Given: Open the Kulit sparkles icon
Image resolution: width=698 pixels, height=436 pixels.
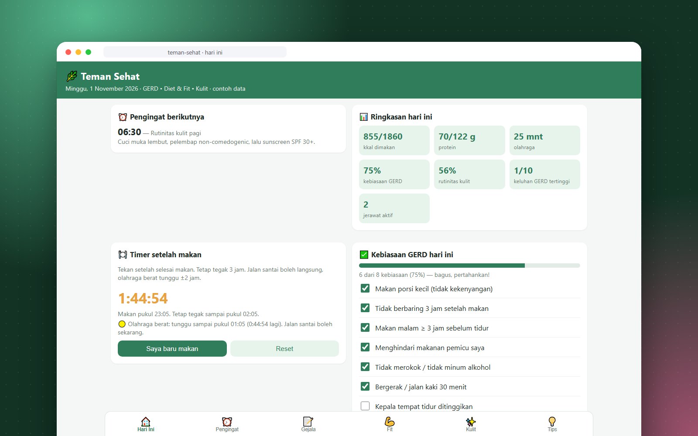Looking at the screenshot, I should pyautogui.click(x=471, y=422).
